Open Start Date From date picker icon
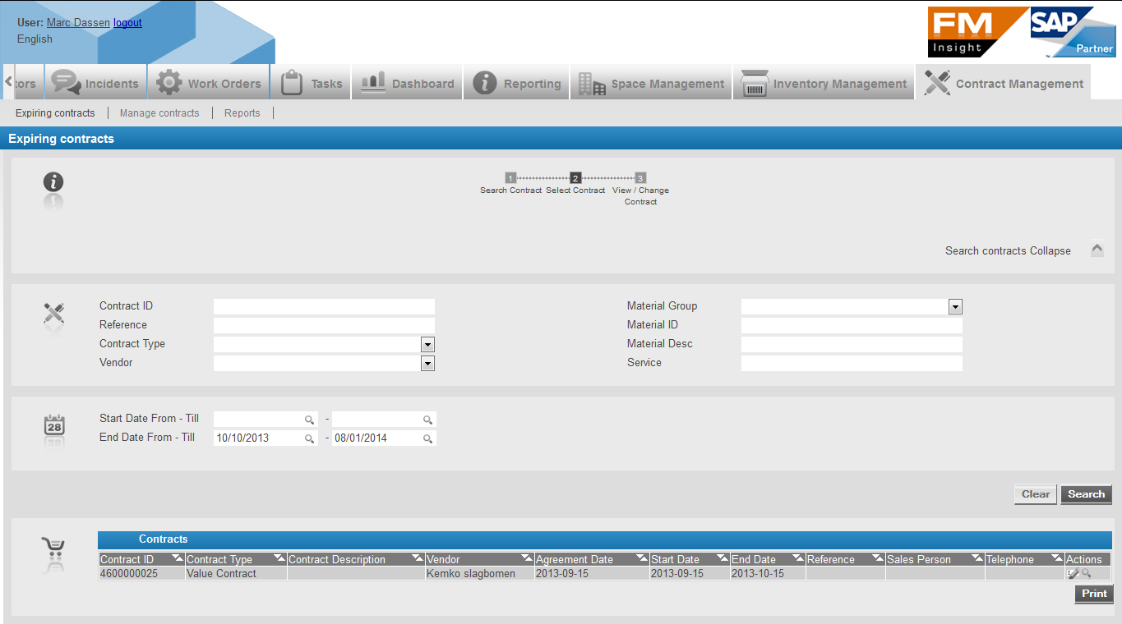The width and height of the screenshot is (1122, 624). 310,420
